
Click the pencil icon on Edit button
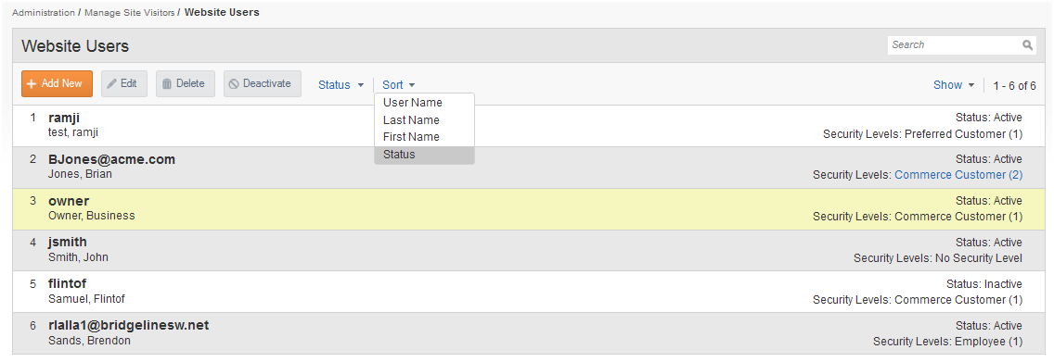112,84
